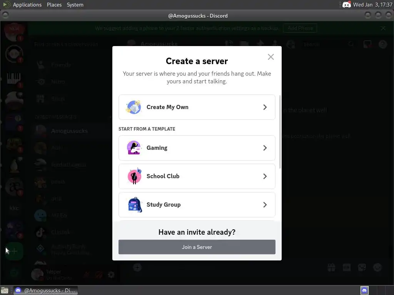Expand Study Group chevron arrow
Image resolution: width=394 pixels, height=295 pixels.
click(265, 205)
